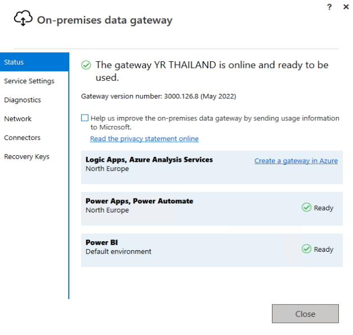
Task: Click the Ready label in Power Apps row
Action: [x=324, y=208]
